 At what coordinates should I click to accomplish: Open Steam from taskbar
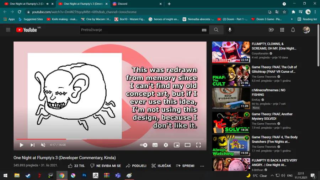[28, 175]
